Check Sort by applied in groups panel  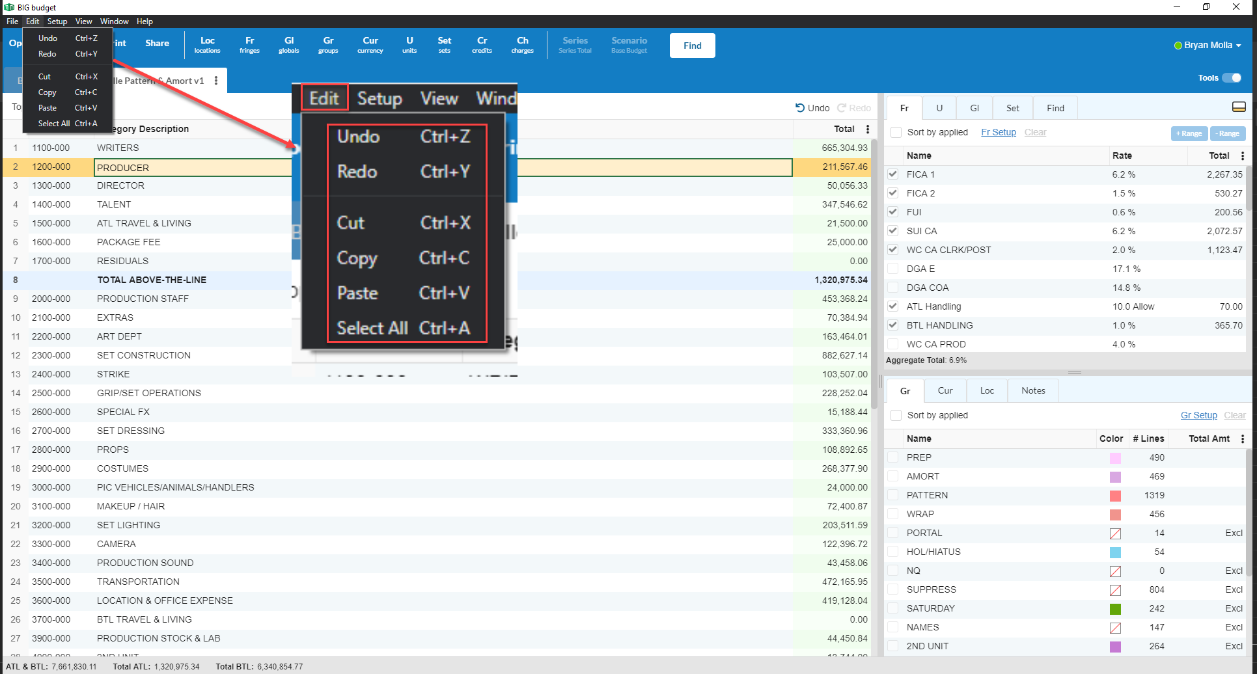896,415
